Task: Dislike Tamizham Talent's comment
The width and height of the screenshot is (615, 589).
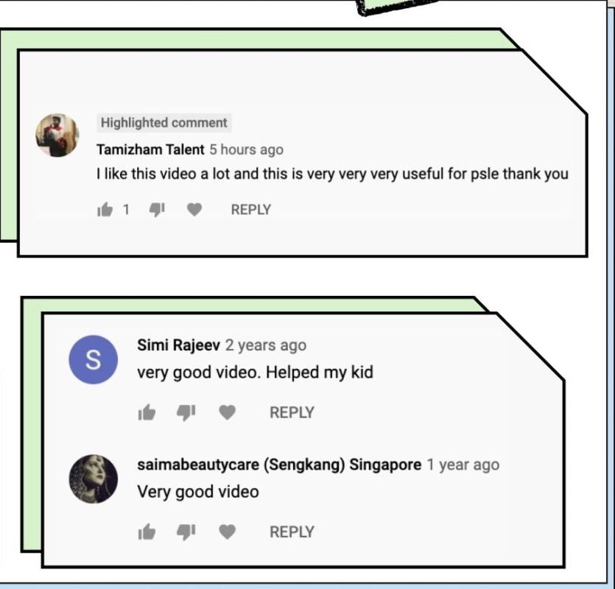Action: click(x=157, y=210)
